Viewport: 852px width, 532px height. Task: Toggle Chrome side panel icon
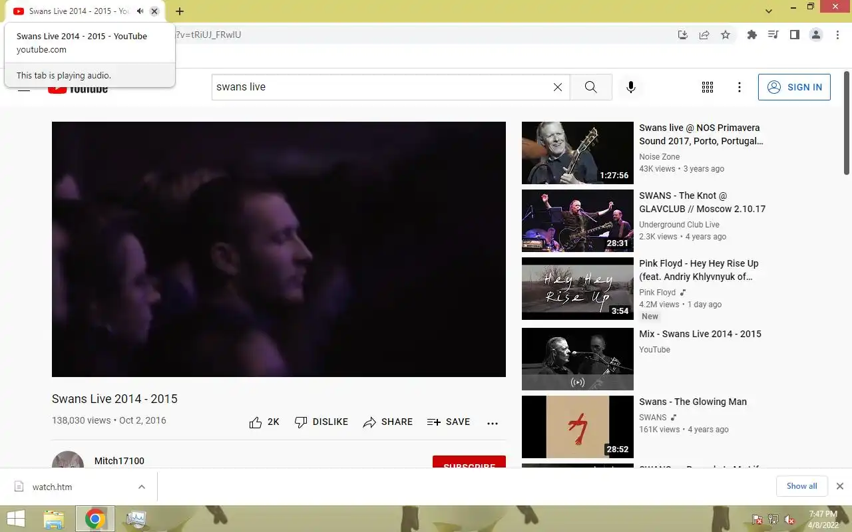coord(794,35)
